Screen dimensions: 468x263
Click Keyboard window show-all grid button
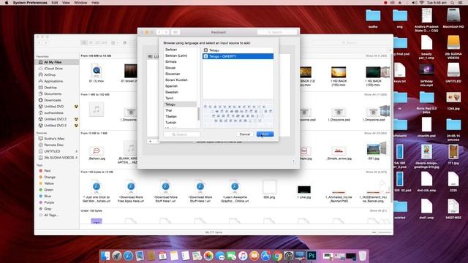click(x=175, y=32)
